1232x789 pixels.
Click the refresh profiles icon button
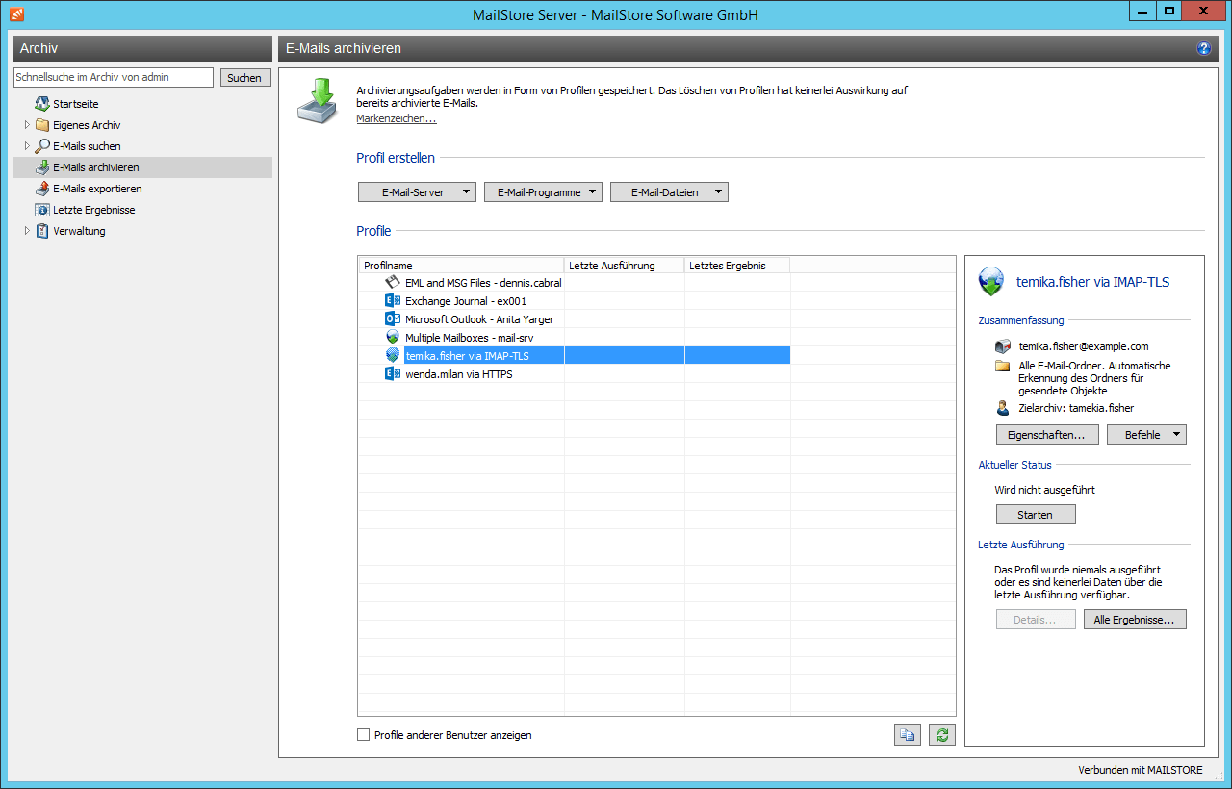(942, 735)
